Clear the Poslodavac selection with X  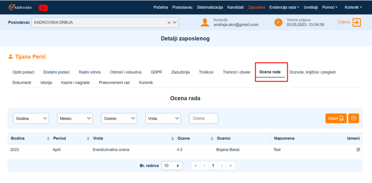(x=169, y=22)
